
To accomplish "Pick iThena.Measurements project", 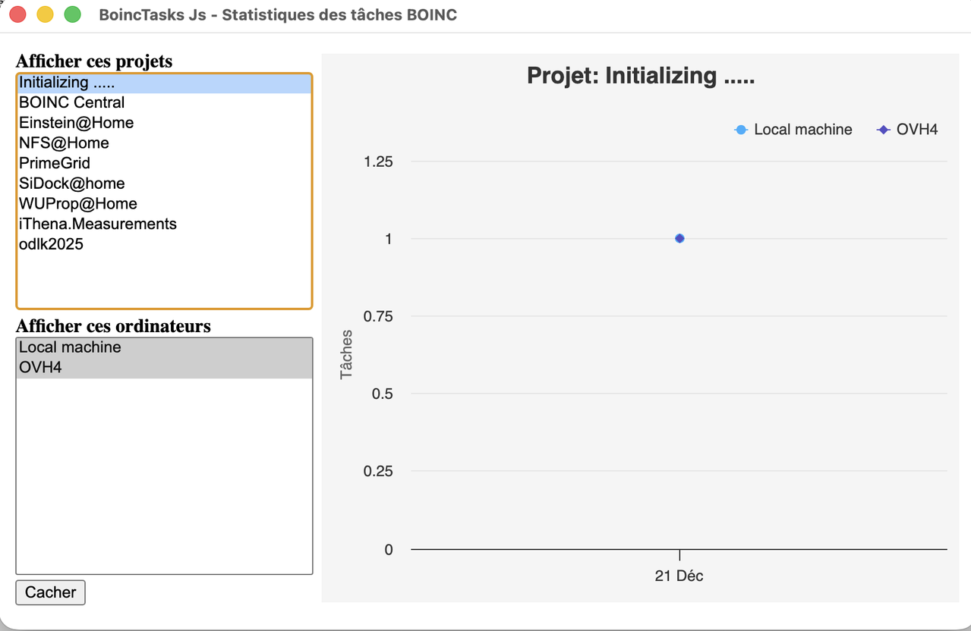I will click(x=164, y=224).
